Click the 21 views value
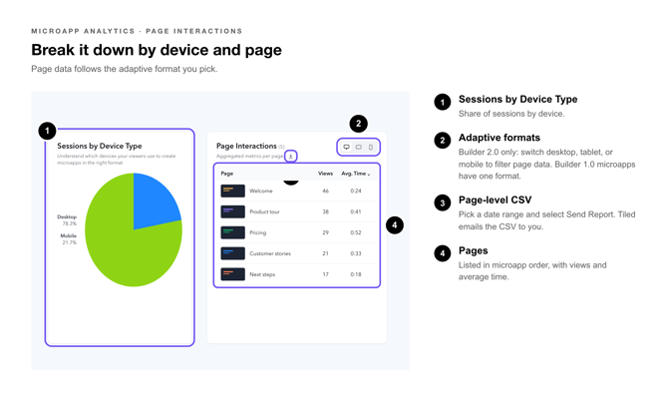 (325, 253)
